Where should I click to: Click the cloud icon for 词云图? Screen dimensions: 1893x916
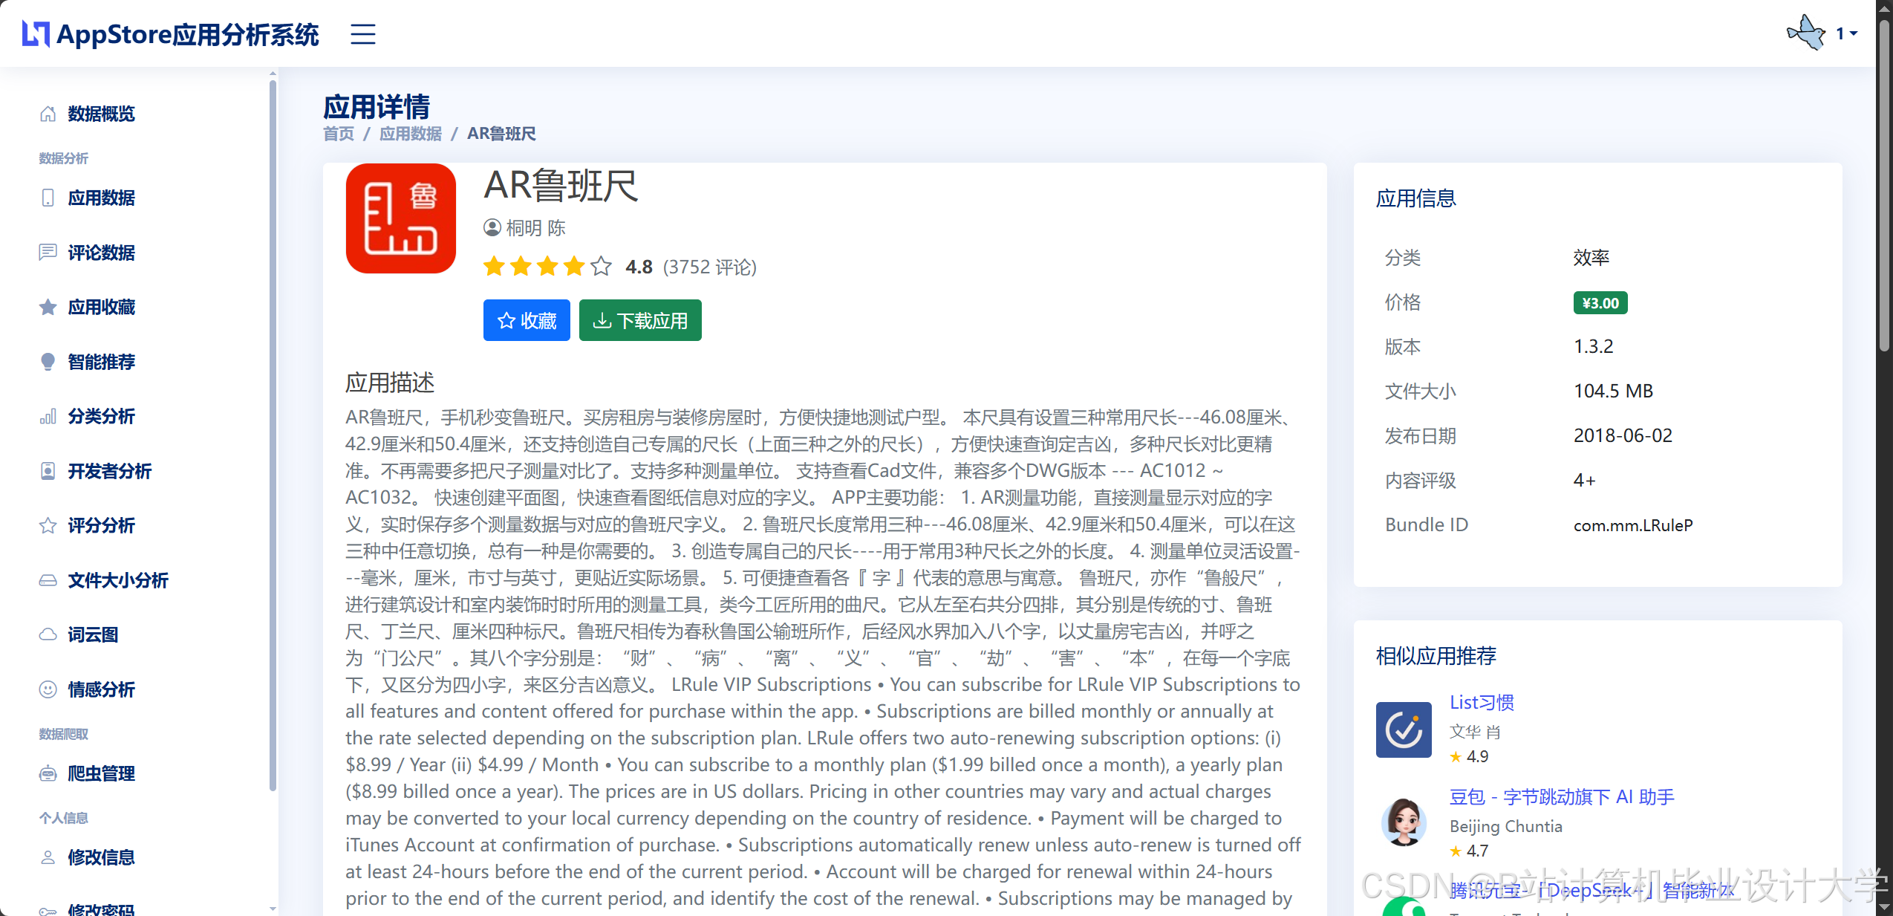48,634
